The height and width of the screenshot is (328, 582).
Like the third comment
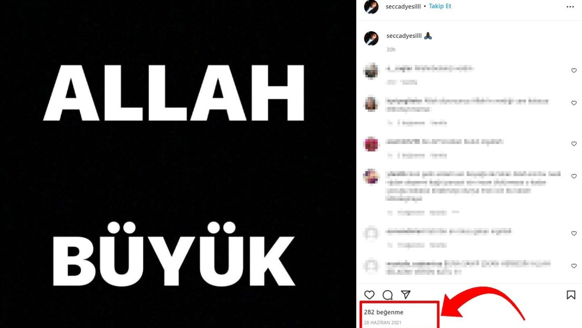574,144
